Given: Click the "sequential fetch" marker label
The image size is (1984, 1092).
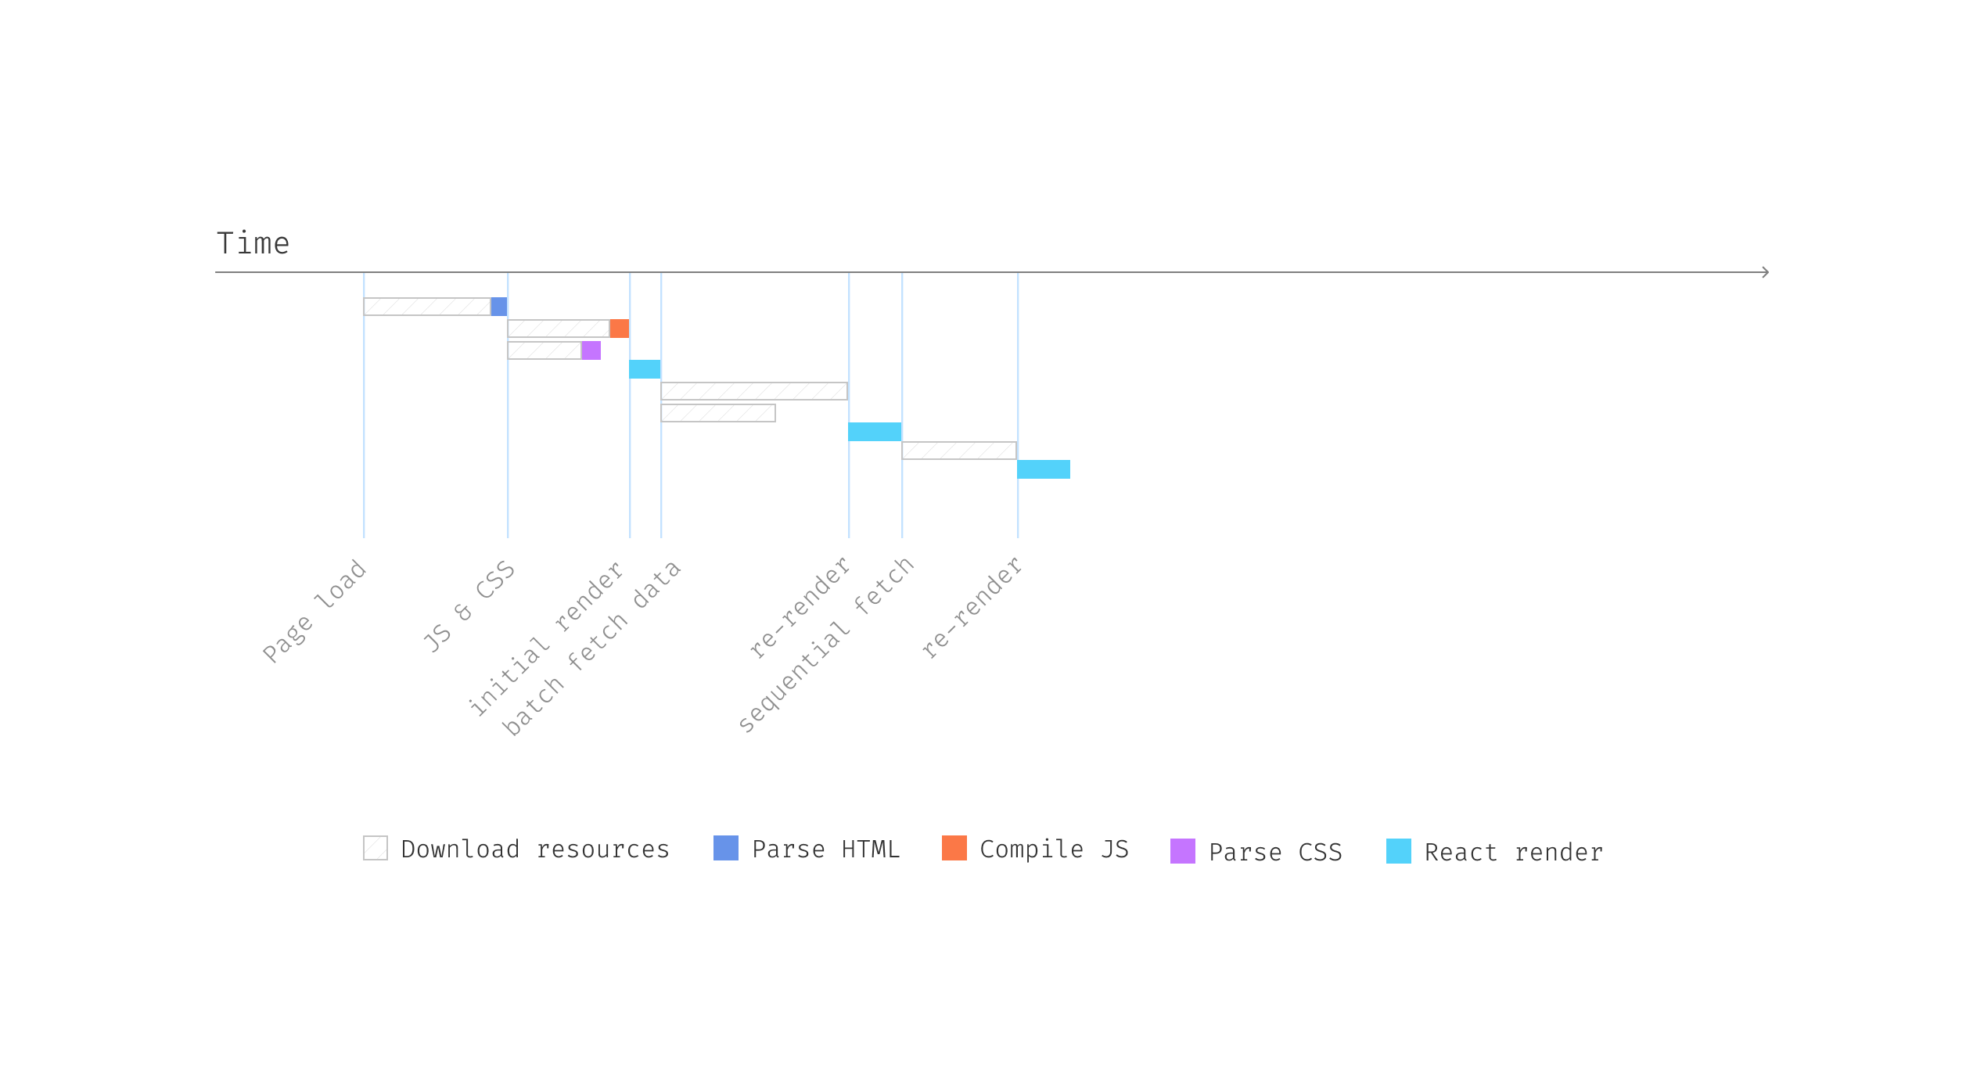Looking at the screenshot, I should (826, 645).
